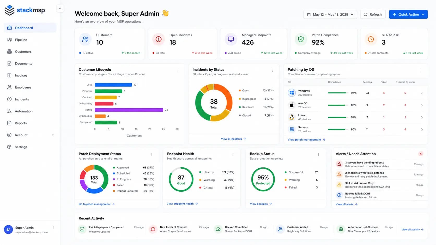Open Invoices in the sidebar
The image size is (436, 245).
30,76
